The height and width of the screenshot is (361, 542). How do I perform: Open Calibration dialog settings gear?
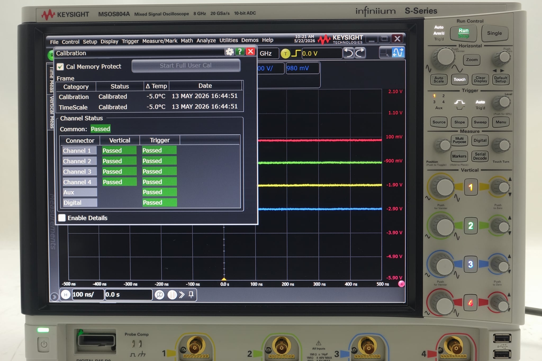click(x=229, y=52)
